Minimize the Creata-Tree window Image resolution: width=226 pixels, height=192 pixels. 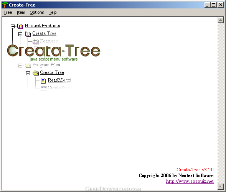click(208, 5)
